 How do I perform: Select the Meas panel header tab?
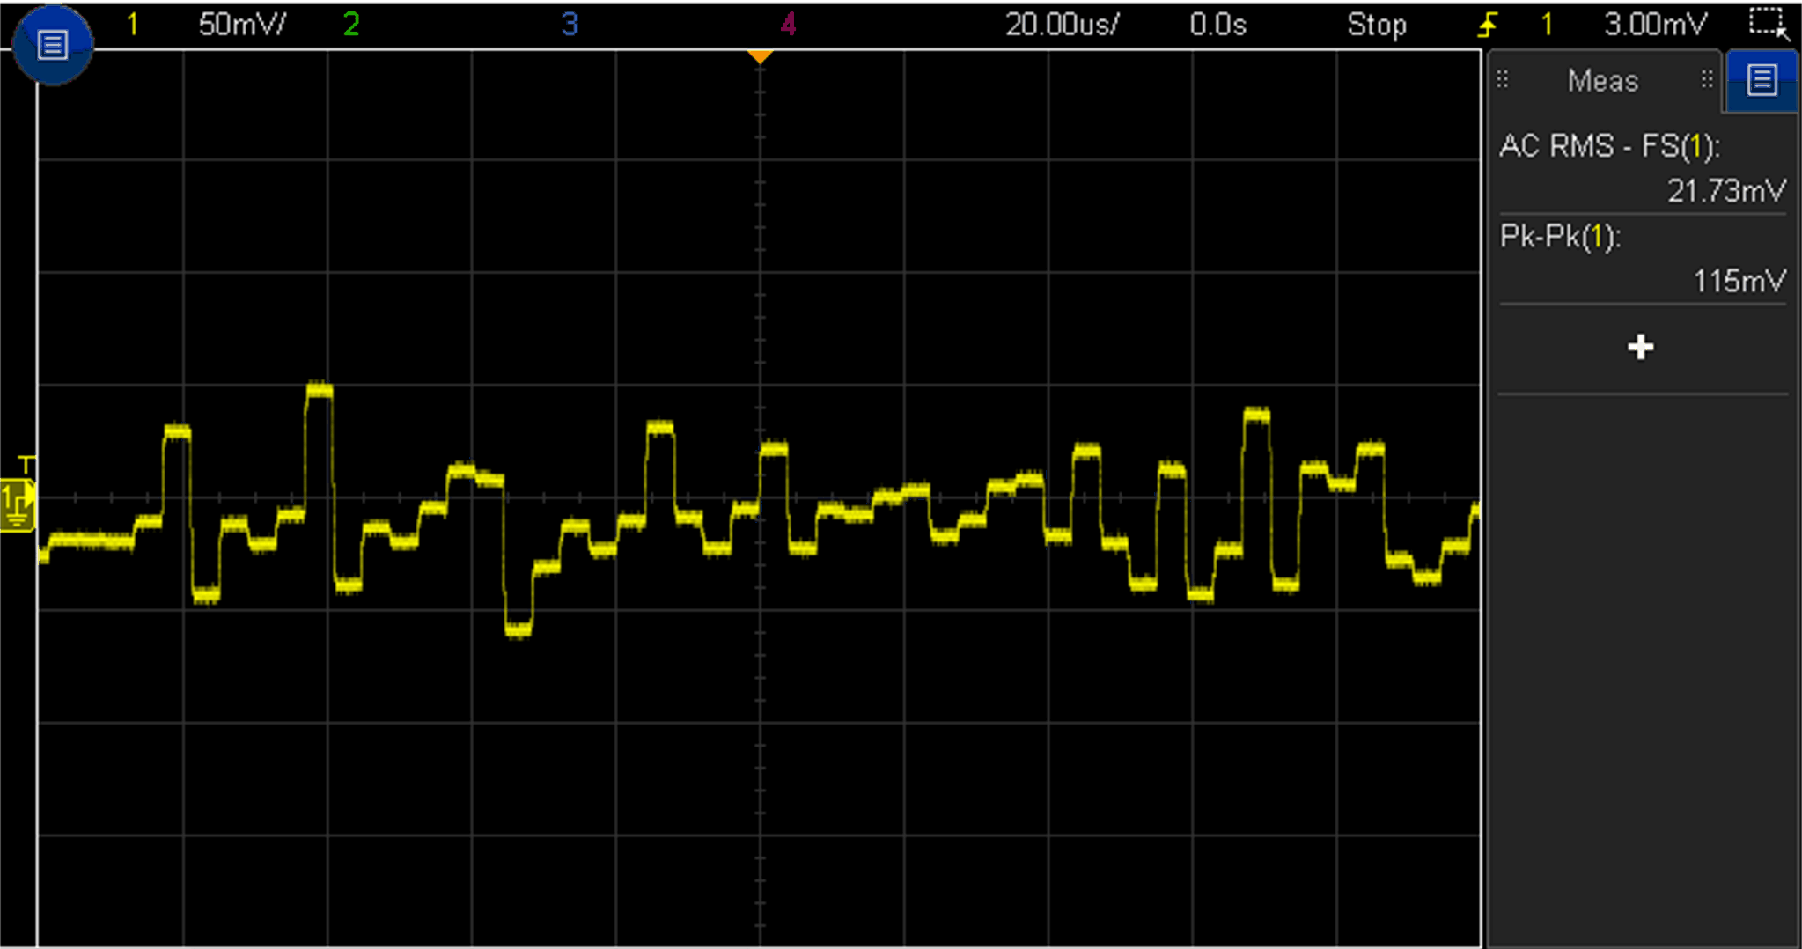pos(1603,81)
